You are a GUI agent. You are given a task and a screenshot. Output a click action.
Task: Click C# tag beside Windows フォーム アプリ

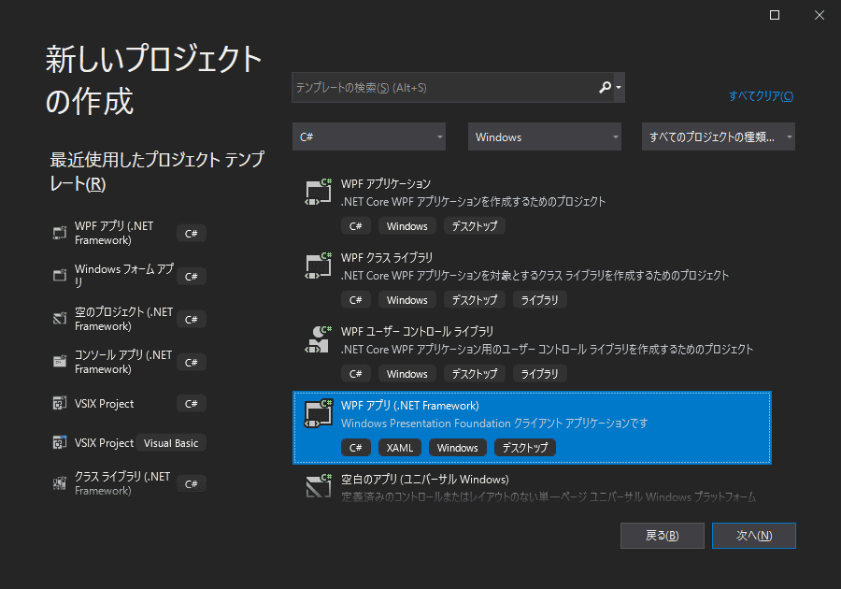coord(192,277)
